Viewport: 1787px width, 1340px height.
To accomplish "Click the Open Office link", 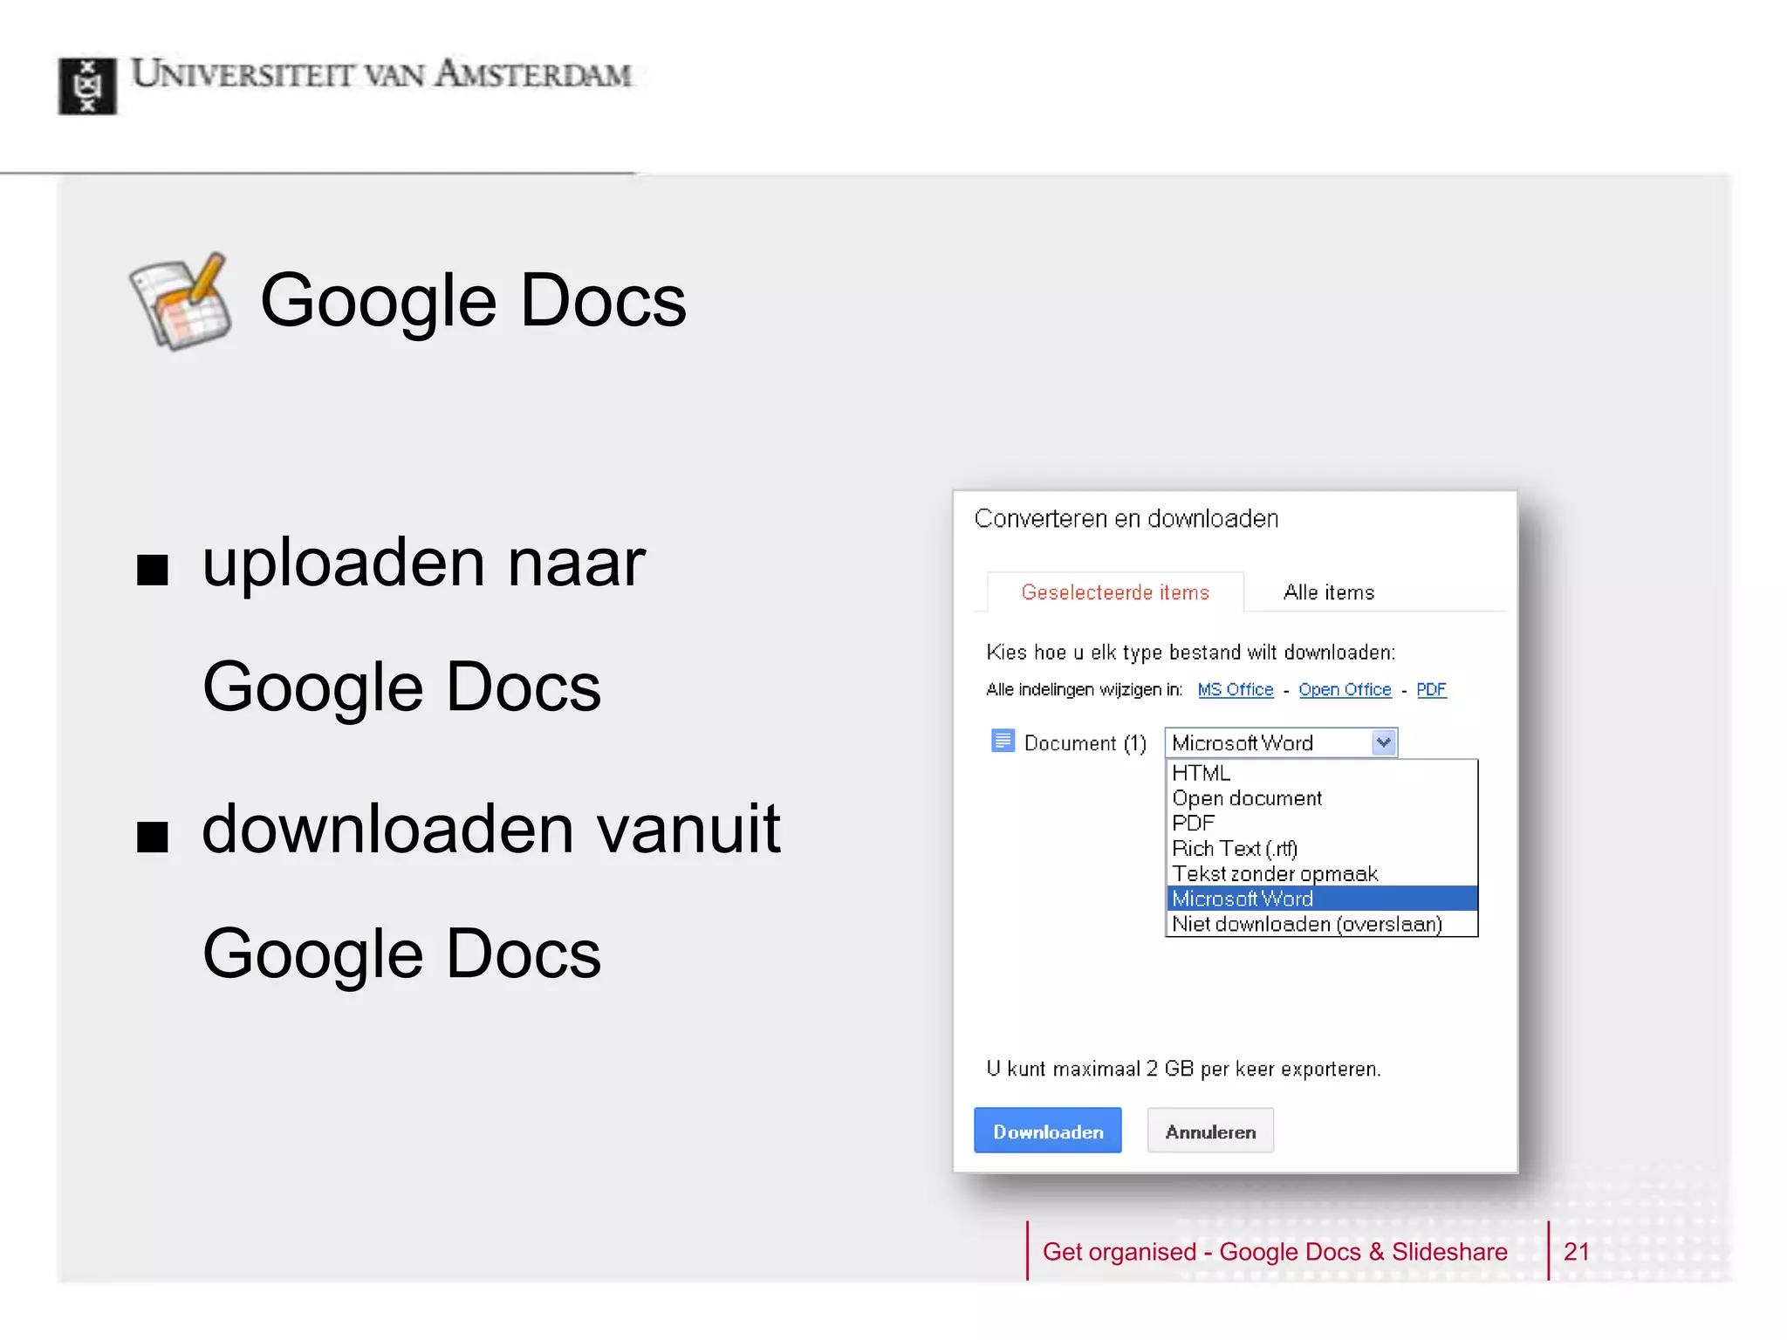I will 1345,689.
